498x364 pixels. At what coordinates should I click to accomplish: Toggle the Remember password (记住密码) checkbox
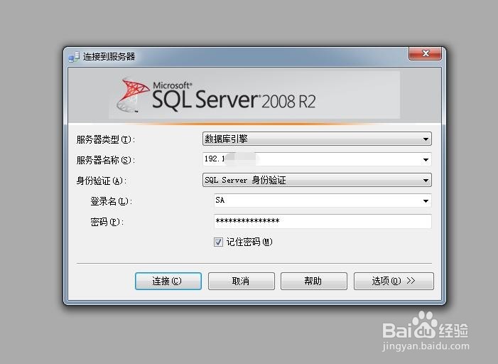coord(218,242)
